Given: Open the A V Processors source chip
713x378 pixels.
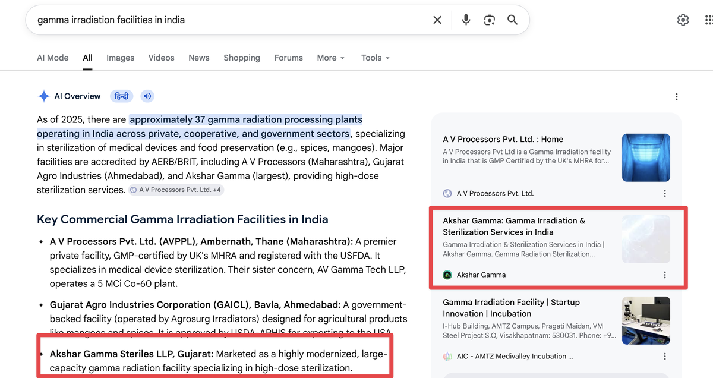Looking at the screenshot, I should 176,190.
